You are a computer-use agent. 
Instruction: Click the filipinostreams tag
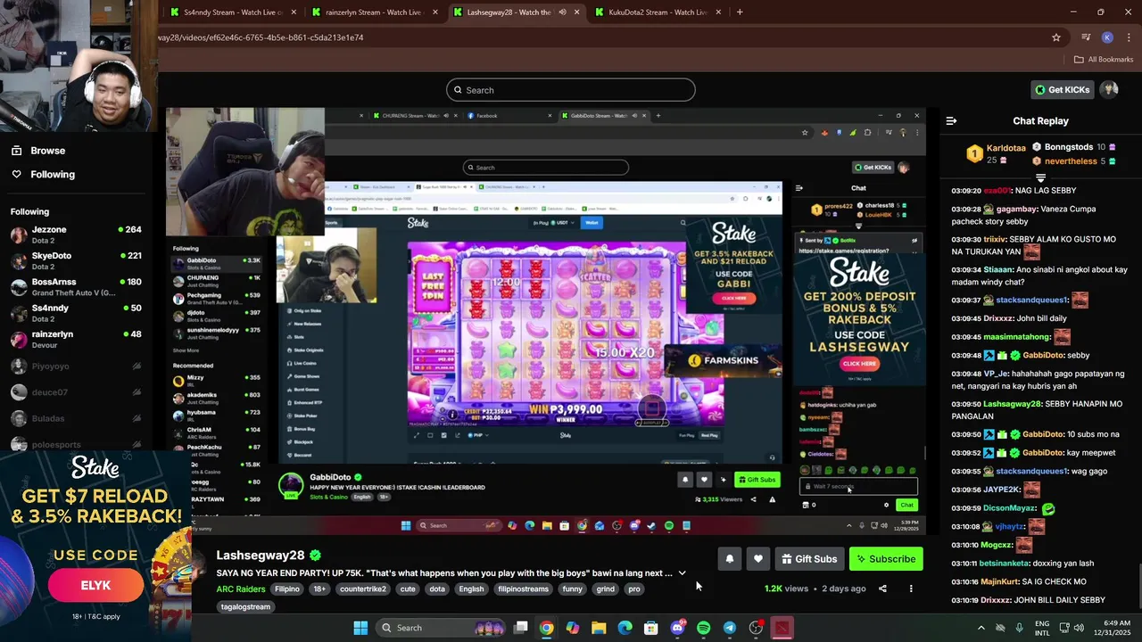tap(524, 589)
